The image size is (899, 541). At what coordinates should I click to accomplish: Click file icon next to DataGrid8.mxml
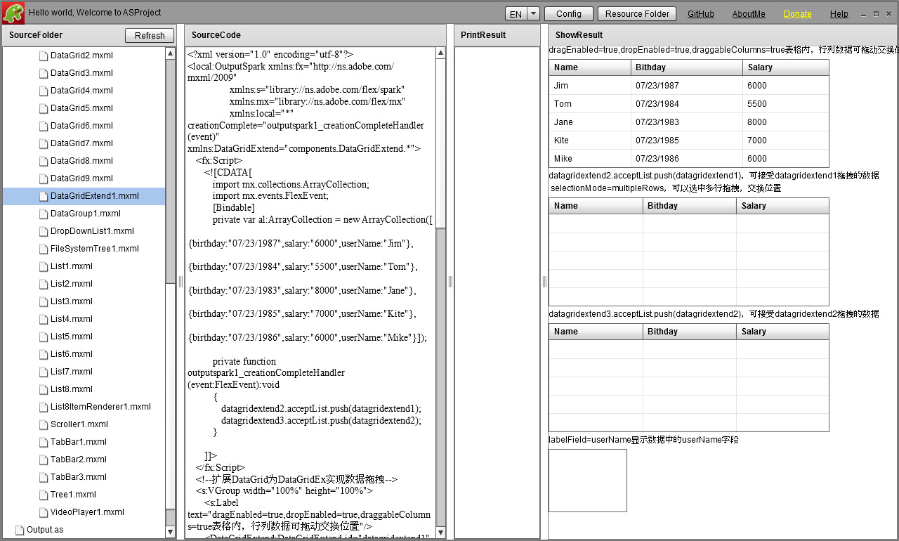[43, 161]
